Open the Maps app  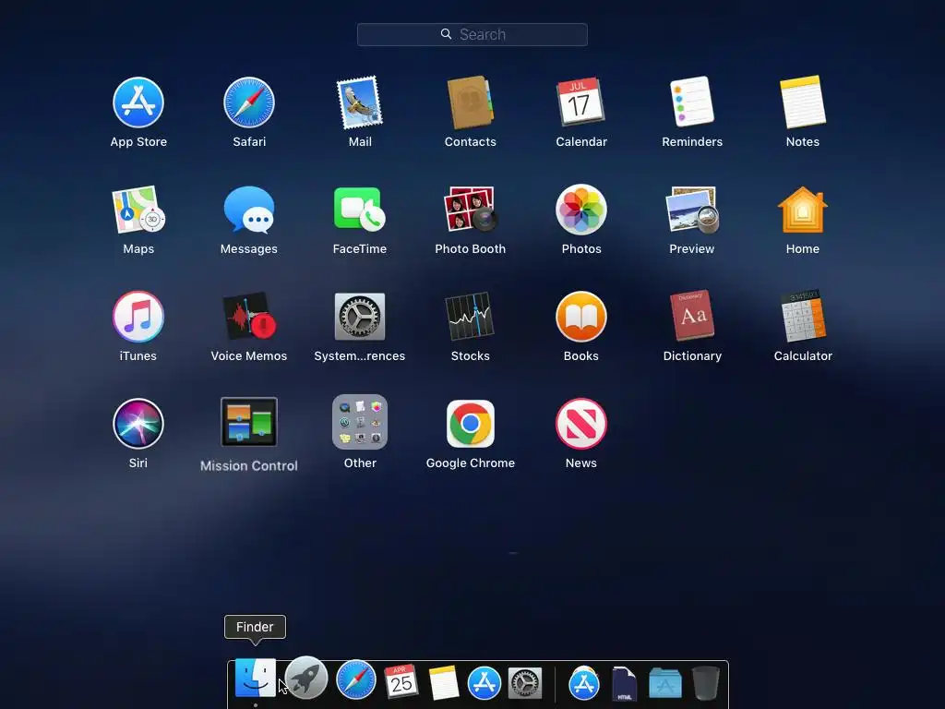138,210
